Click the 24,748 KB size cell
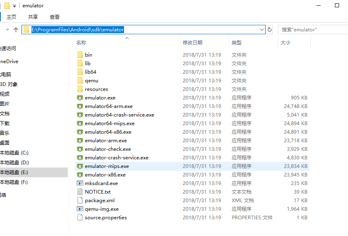Image resolution: width=348 pixels, height=236 pixels. [296, 106]
